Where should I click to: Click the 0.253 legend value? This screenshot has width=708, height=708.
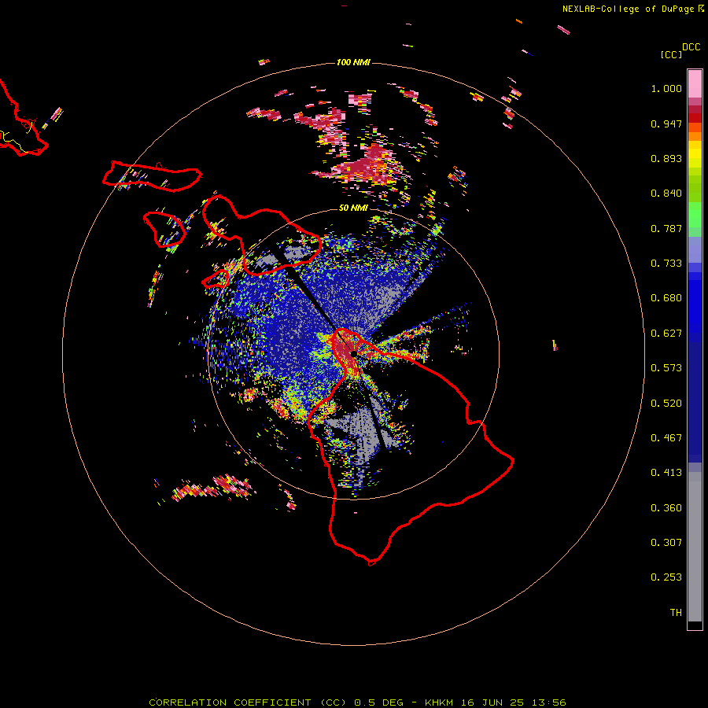pyautogui.click(x=666, y=577)
